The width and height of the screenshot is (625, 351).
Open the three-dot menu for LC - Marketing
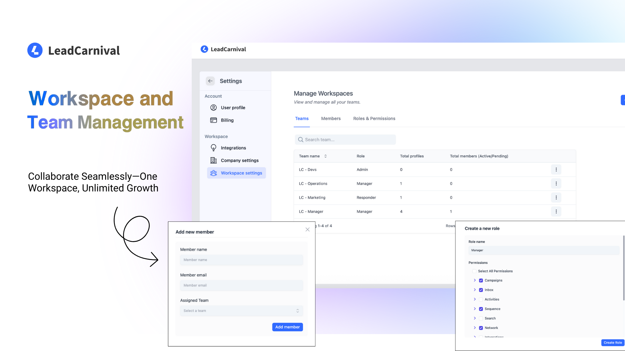(556, 198)
